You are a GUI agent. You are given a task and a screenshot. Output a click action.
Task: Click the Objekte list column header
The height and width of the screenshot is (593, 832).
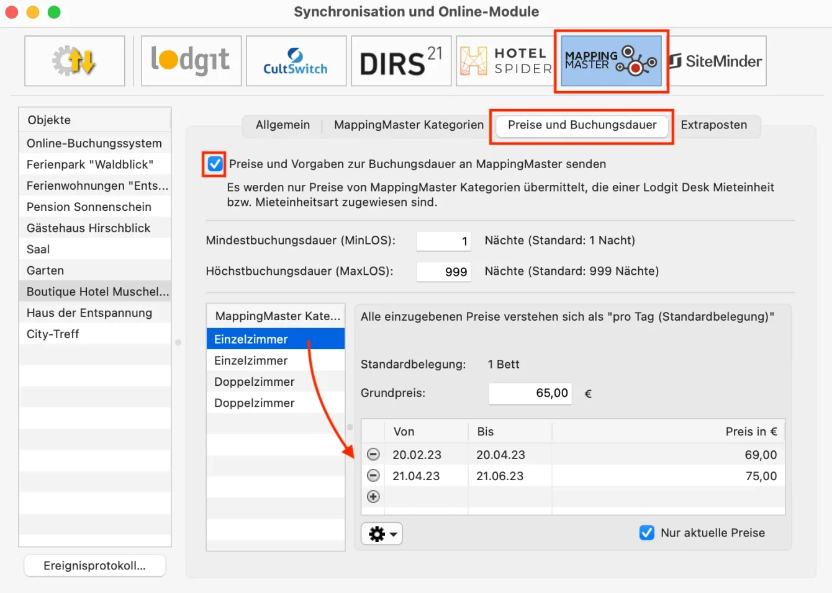point(95,120)
